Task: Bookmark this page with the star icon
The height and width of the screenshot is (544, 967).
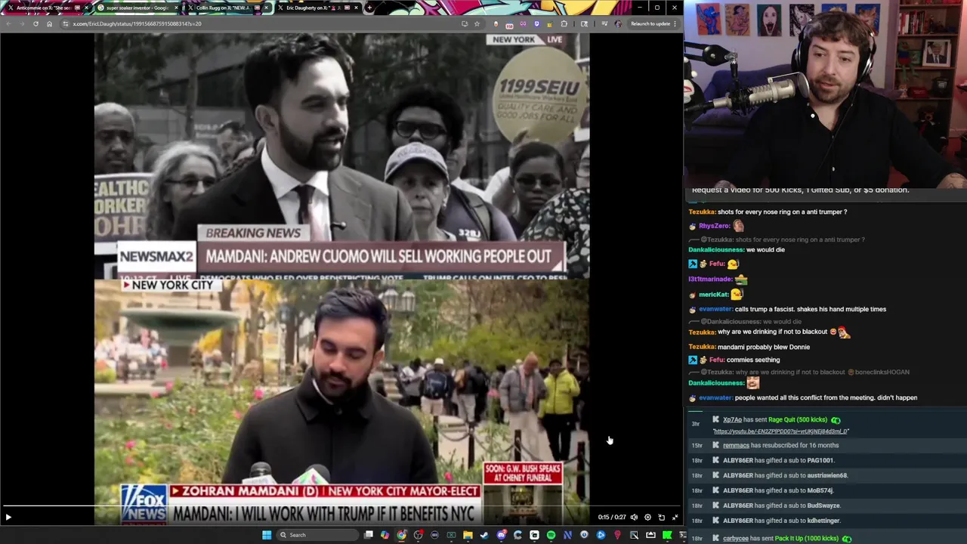Action: (x=477, y=23)
